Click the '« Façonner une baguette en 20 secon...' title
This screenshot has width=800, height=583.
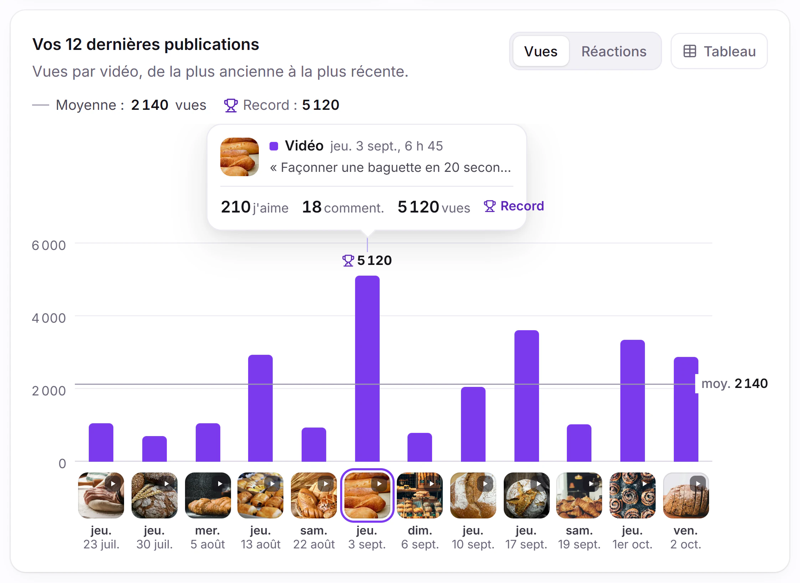pos(390,168)
